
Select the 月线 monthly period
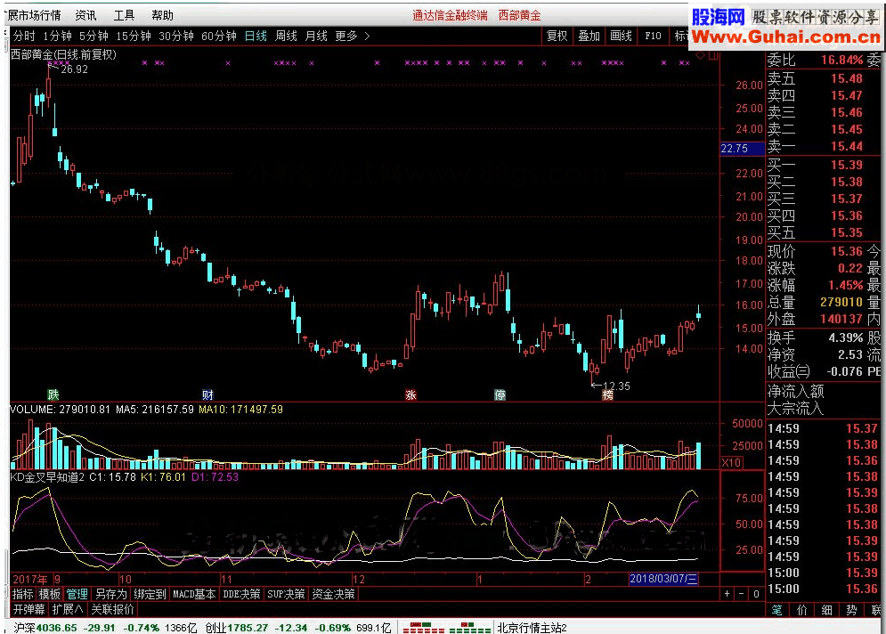coord(316,37)
